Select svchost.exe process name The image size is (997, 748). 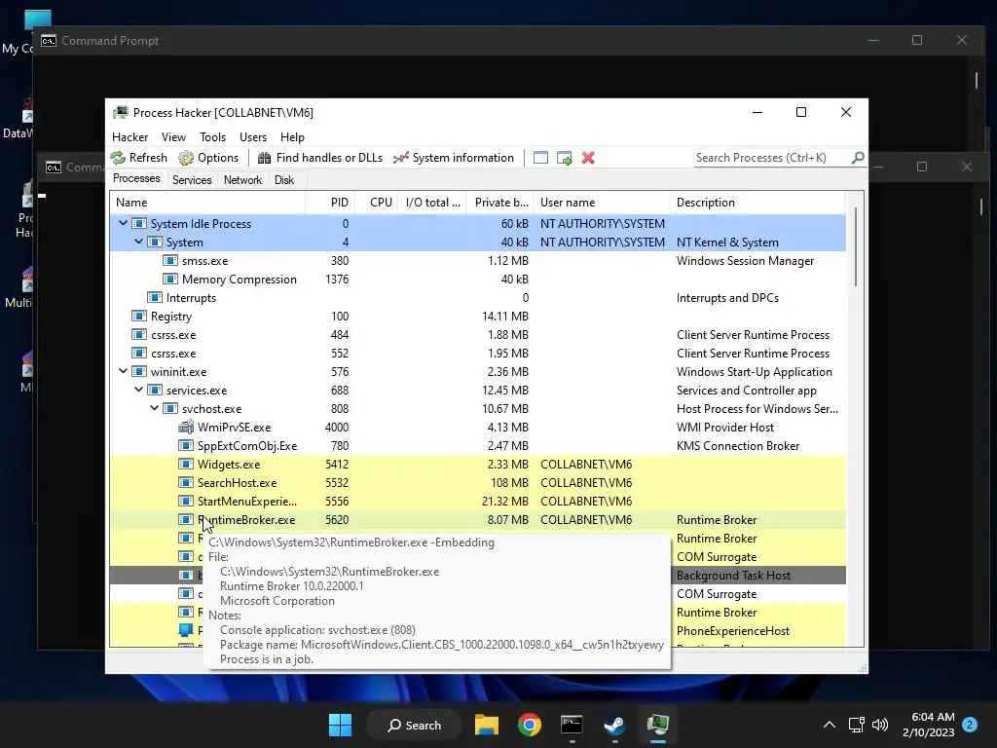tap(211, 408)
